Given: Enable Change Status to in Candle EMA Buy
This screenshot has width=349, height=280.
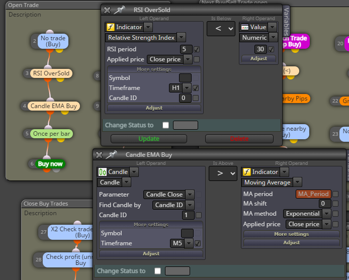Looking at the screenshot, I should tap(157, 271).
